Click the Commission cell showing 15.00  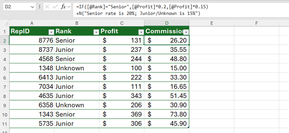167,68
